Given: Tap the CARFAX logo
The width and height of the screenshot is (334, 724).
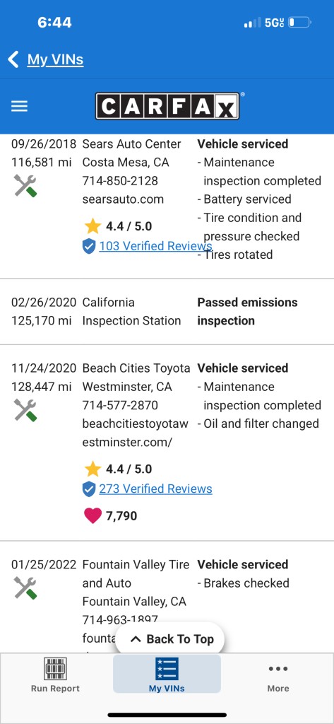Looking at the screenshot, I should 167,106.
